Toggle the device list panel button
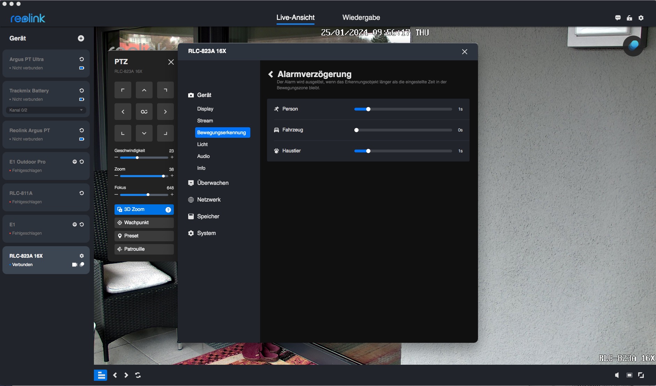The width and height of the screenshot is (656, 386). tap(101, 375)
